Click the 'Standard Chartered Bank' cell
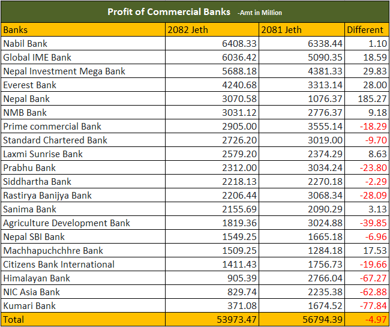Screen dimensions: 390x327 (83, 140)
